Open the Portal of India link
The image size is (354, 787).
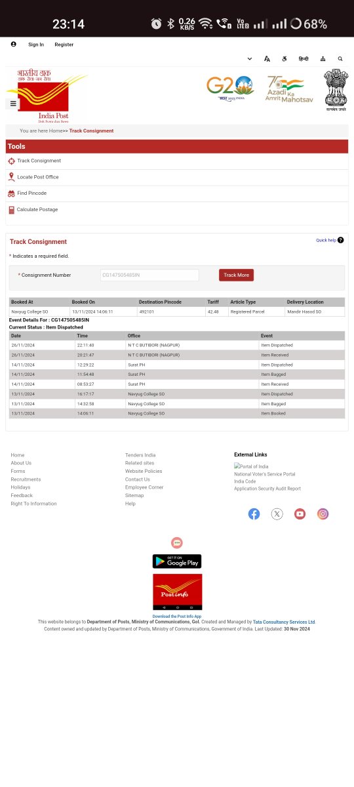click(251, 466)
